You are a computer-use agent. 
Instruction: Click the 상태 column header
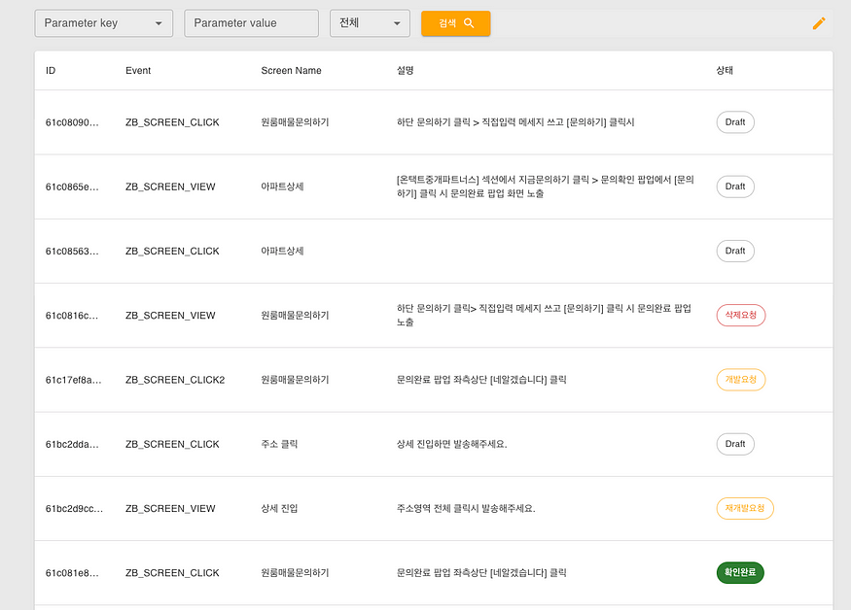pos(725,71)
